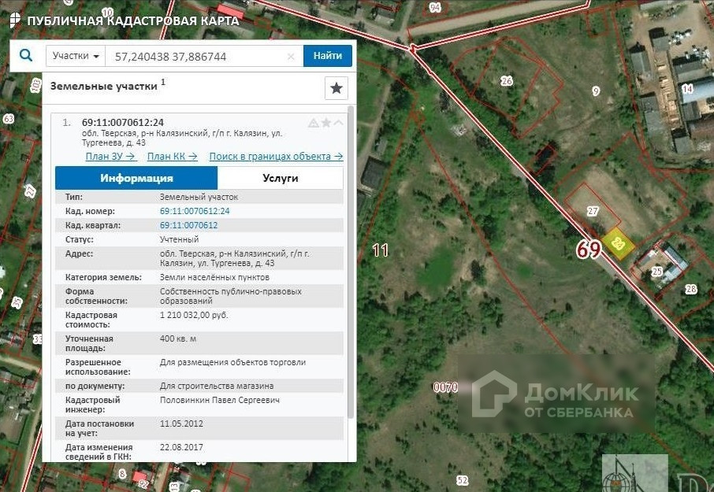Image resolution: width=714 pixels, height=492 pixels.
Task: Click the warning triangle icon on the result
Action: coord(314,123)
